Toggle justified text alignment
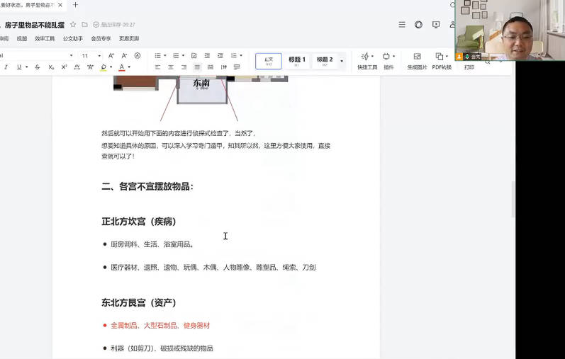This screenshot has height=359, width=565. 198,67
